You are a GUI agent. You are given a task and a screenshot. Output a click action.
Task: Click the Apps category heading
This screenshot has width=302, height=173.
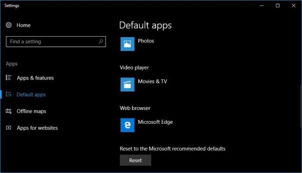coord(12,64)
